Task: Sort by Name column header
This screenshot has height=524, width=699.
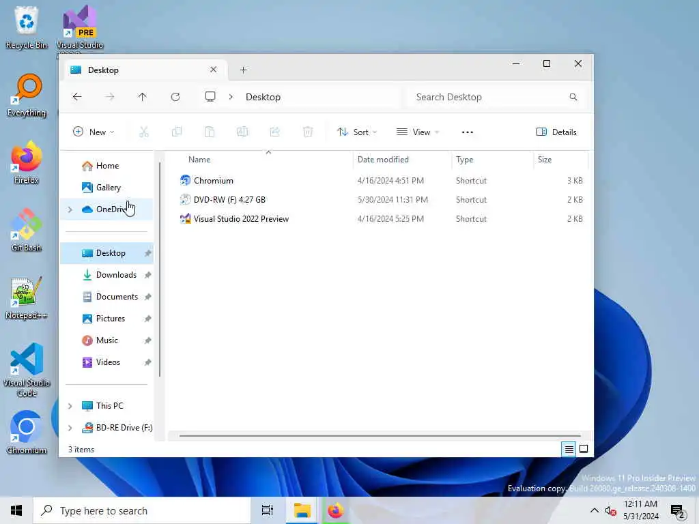Action: pos(265,160)
